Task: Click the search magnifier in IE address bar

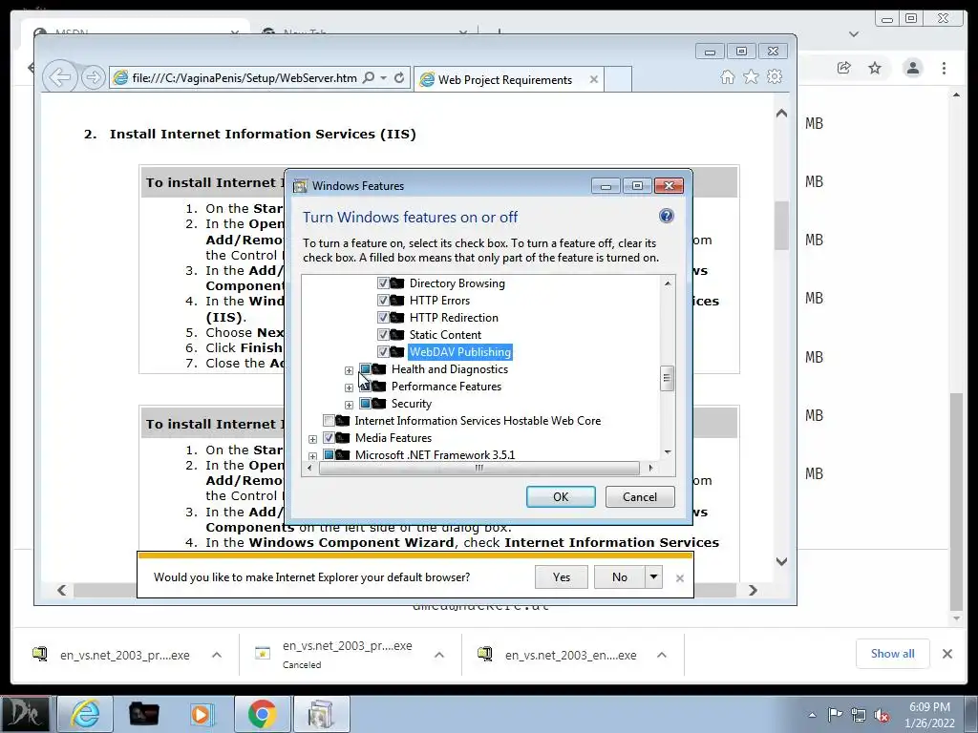Action: pos(369,77)
